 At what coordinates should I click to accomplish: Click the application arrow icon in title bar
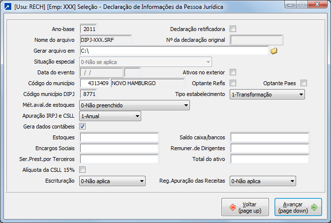point(8,7)
